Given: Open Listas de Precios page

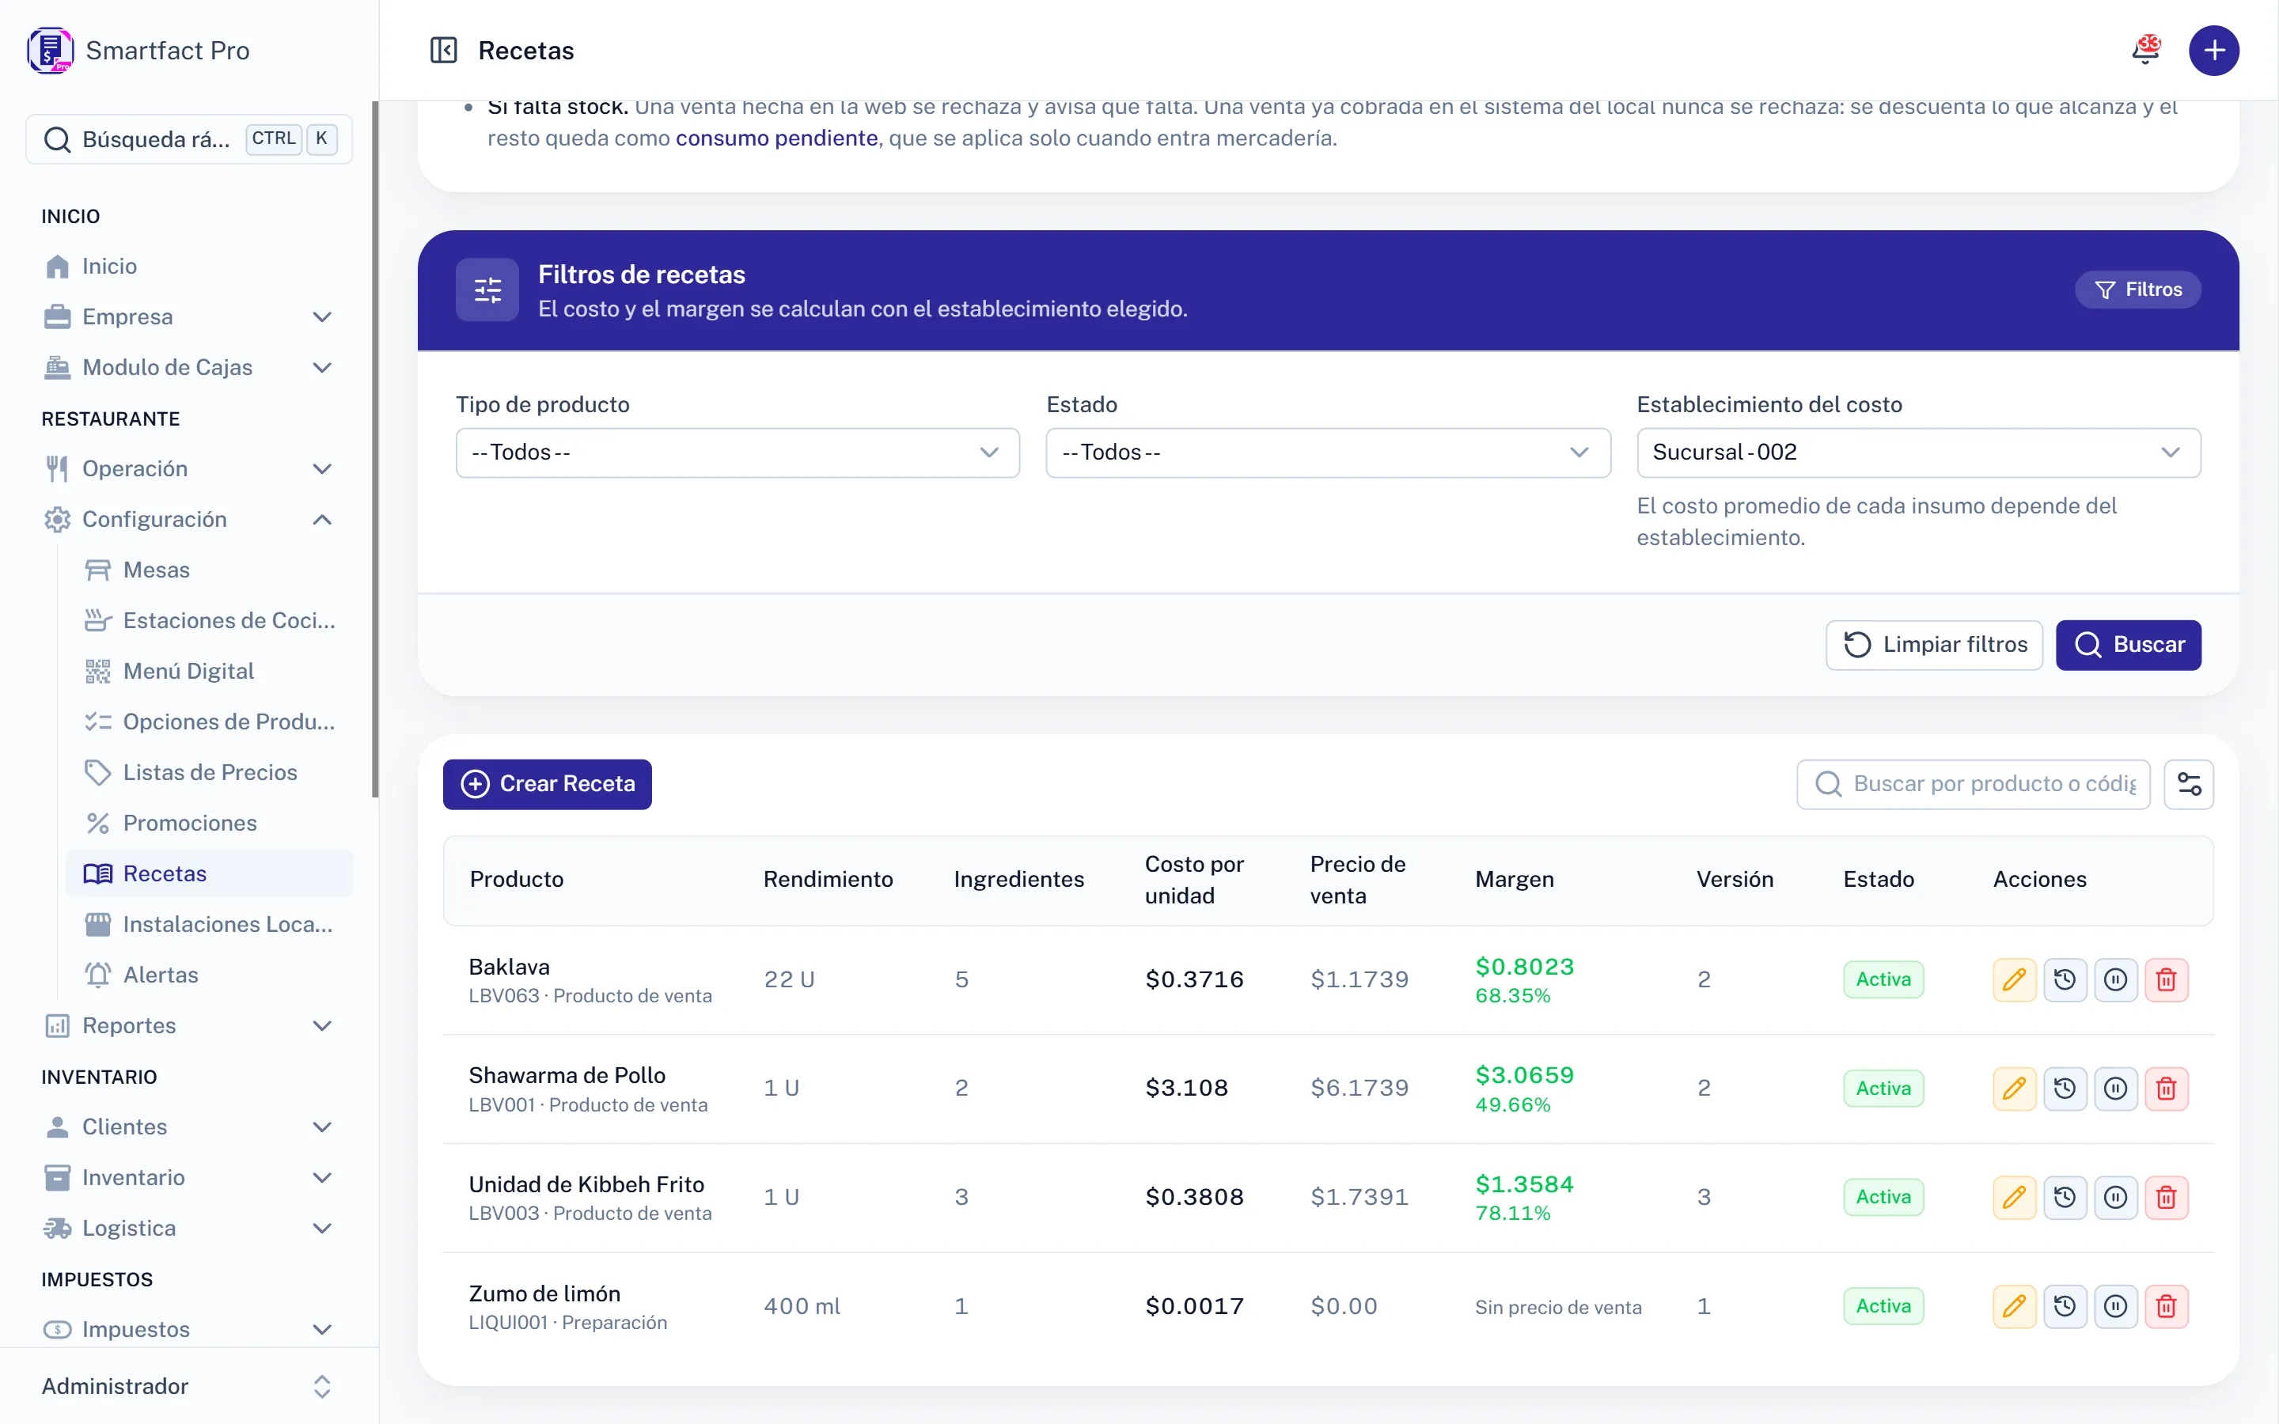Looking at the screenshot, I should pos(209,772).
